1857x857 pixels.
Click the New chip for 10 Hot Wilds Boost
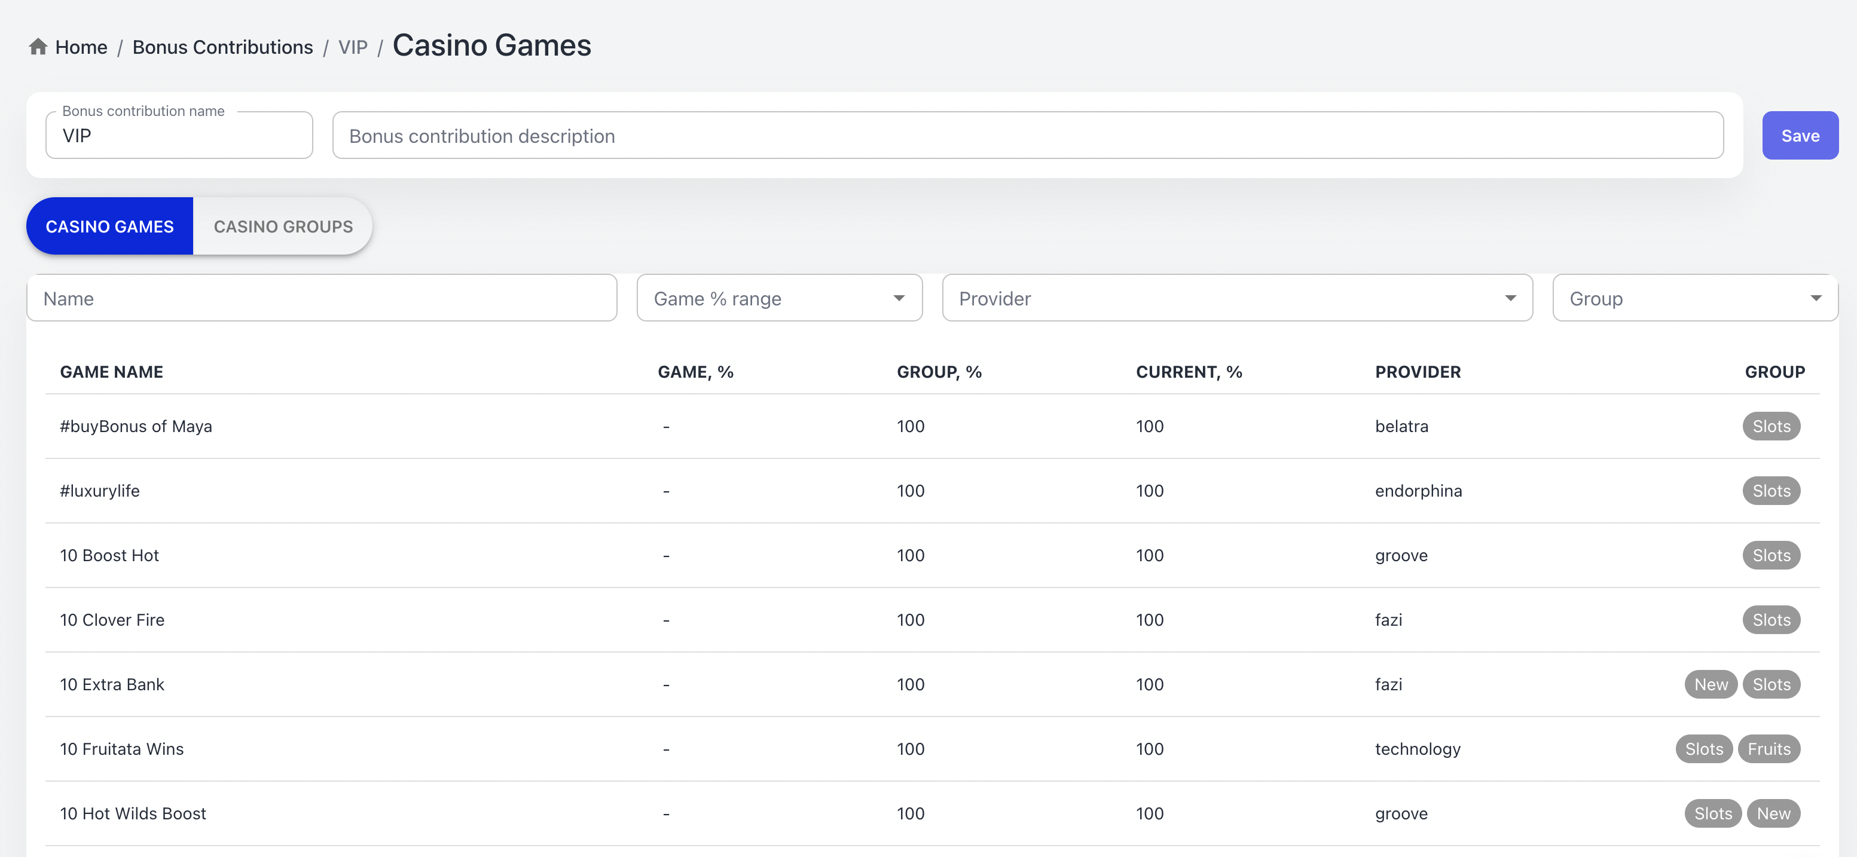tap(1773, 813)
